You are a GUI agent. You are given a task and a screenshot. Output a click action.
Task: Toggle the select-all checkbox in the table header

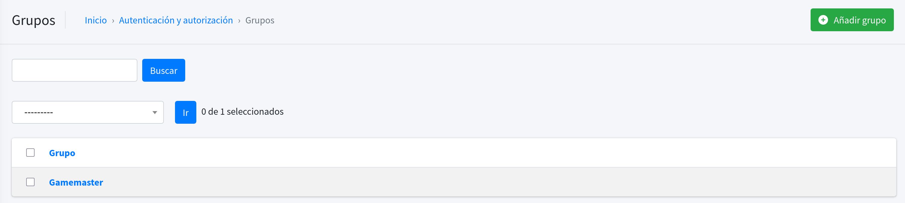(30, 153)
